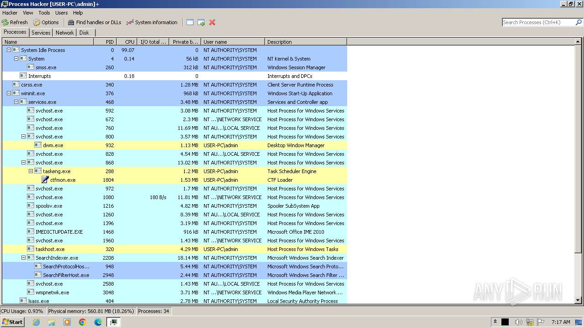Open Google Chrome from taskbar
The width and height of the screenshot is (584, 328).
tap(83, 322)
